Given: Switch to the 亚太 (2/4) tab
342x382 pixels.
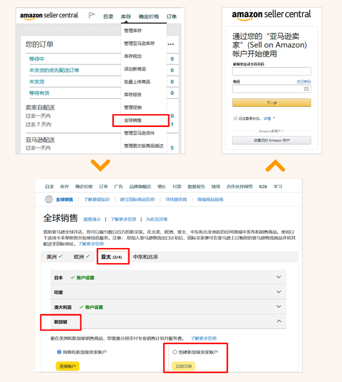Looking at the screenshot, I should 113,257.
